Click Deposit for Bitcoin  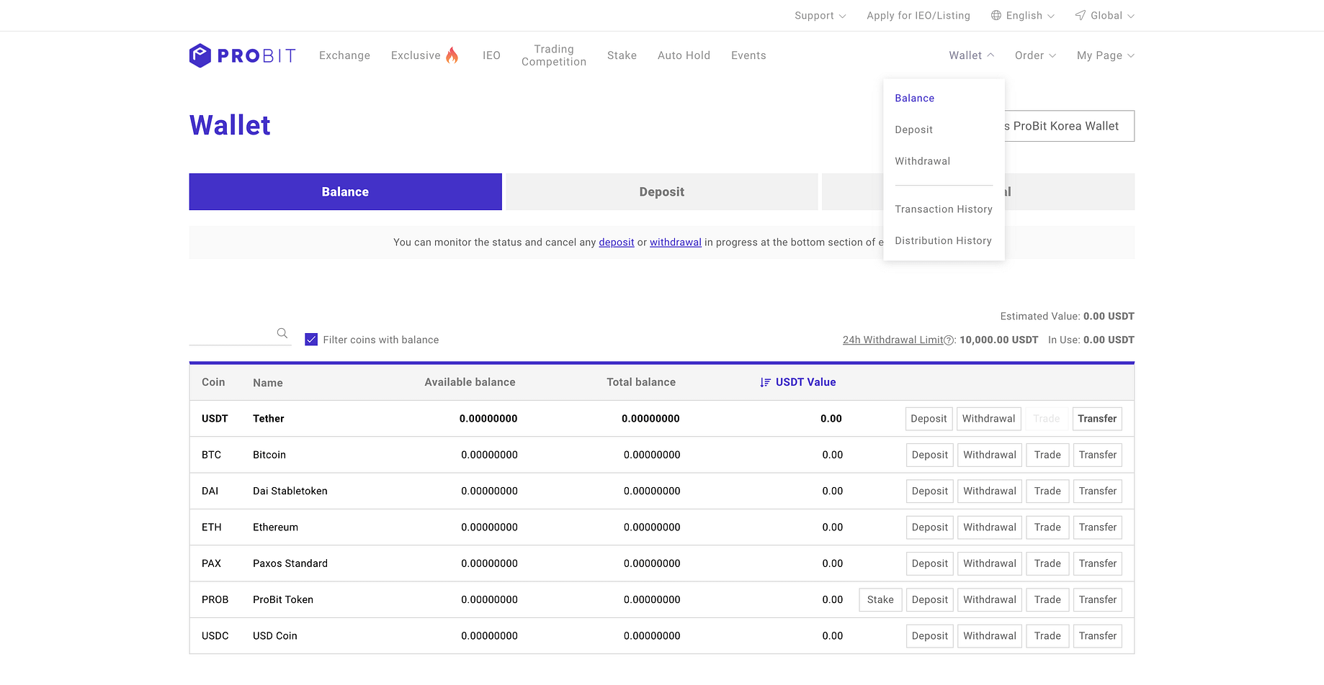pyautogui.click(x=929, y=455)
